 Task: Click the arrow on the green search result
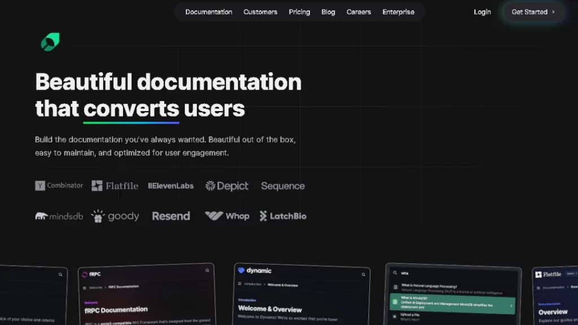click(511, 306)
